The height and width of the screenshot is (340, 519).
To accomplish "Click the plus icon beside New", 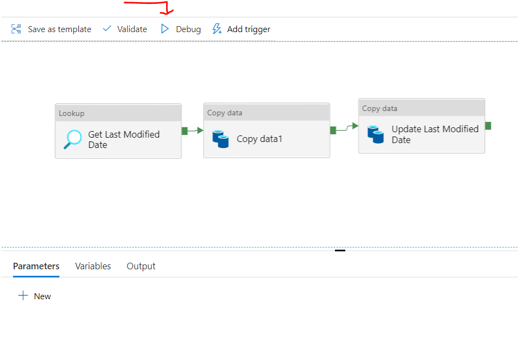I will (x=23, y=296).
